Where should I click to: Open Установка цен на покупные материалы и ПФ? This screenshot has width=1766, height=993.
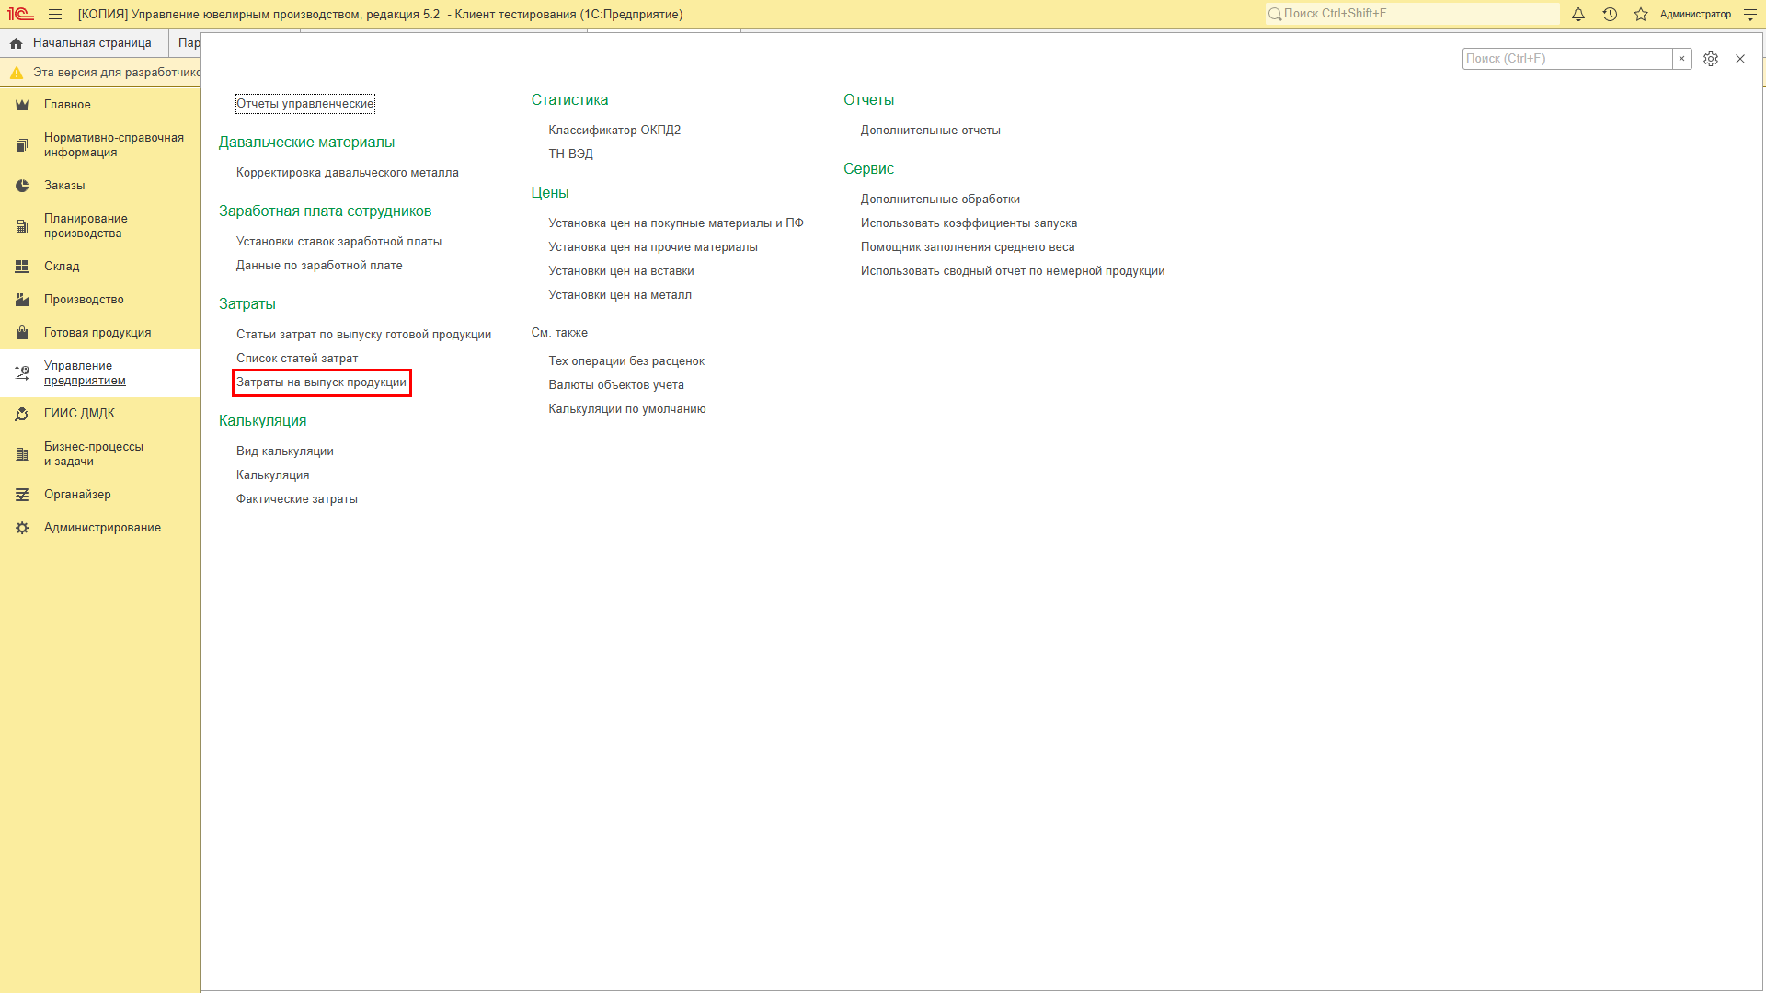(x=676, y=223)
